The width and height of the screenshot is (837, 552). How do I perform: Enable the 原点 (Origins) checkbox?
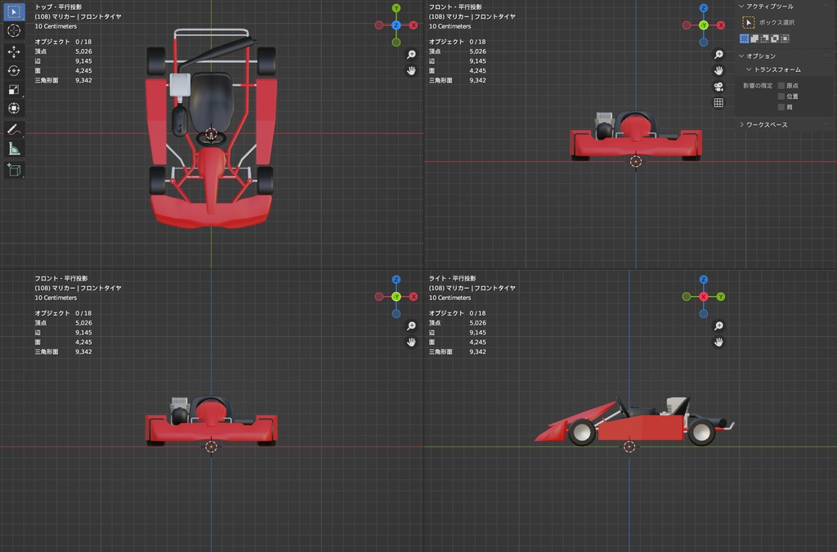(x=781, y=85)
